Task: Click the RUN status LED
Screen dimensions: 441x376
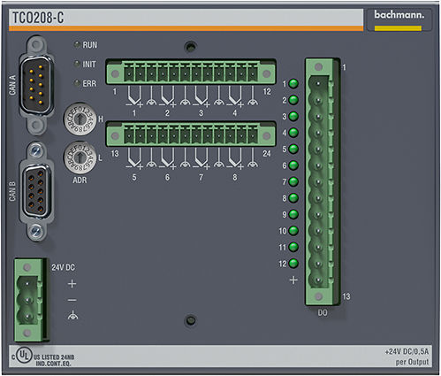Action: (x=77, y=45)
